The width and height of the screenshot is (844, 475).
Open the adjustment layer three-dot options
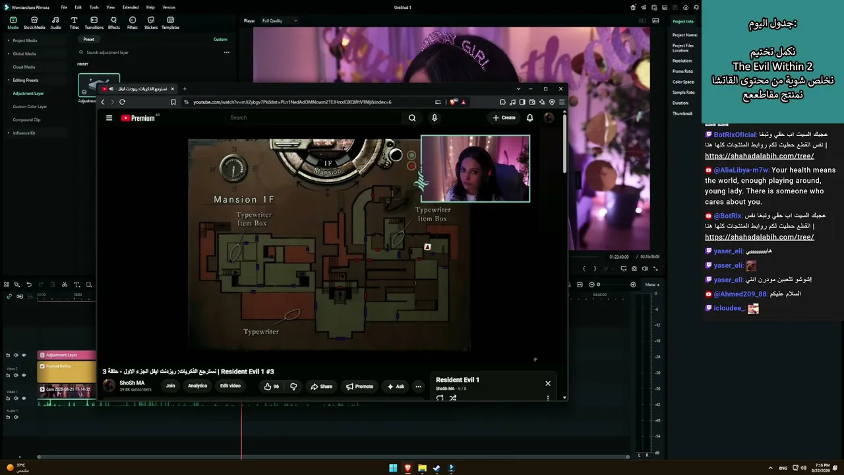pos(226,52)
